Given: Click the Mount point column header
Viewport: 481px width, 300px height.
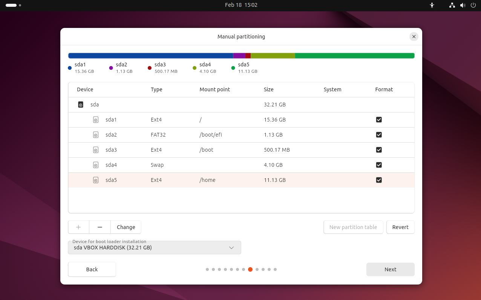Looking at the screenshot, I should tap(215, 89).
